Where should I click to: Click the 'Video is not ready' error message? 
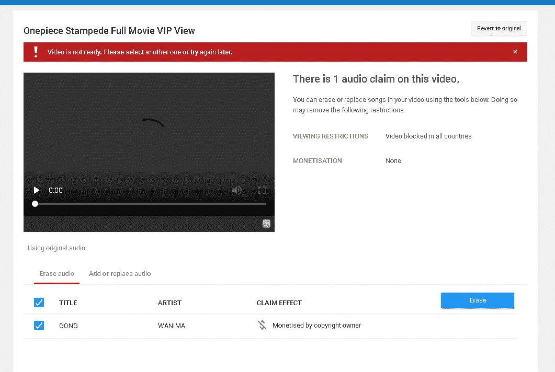click(x=140, y=52)
